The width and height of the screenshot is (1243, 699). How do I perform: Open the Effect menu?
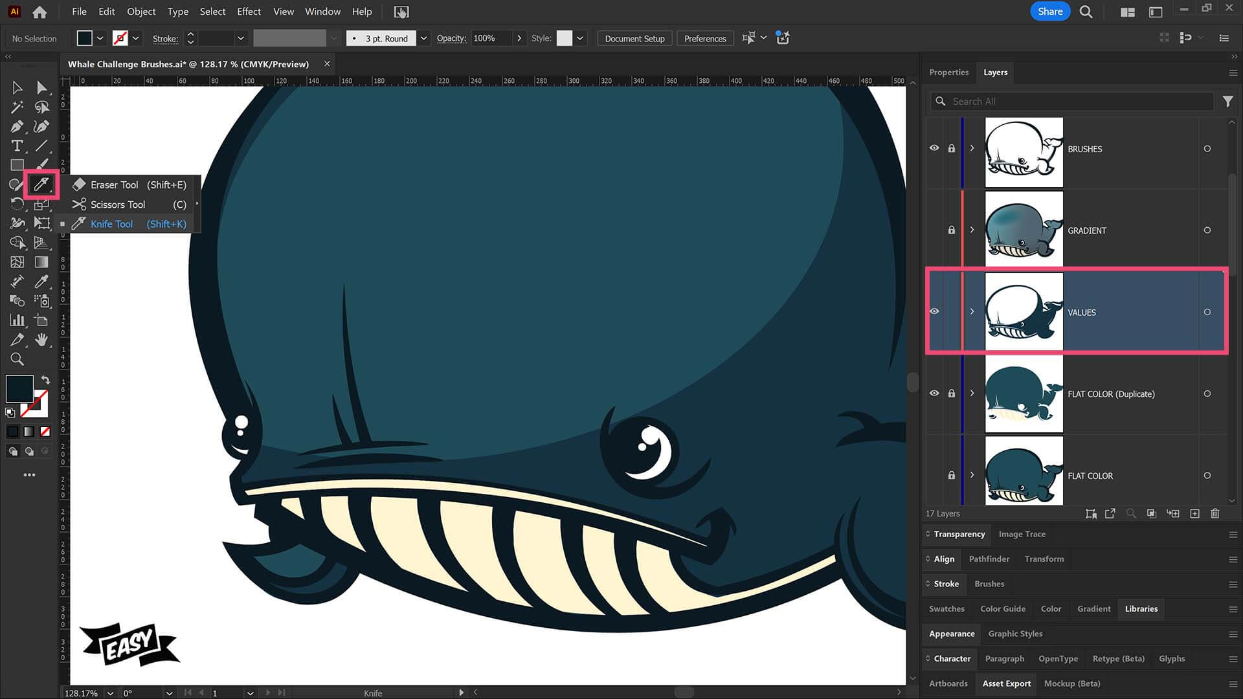point(249,12)
